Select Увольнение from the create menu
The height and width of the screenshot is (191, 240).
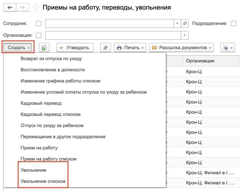[33, 170]
